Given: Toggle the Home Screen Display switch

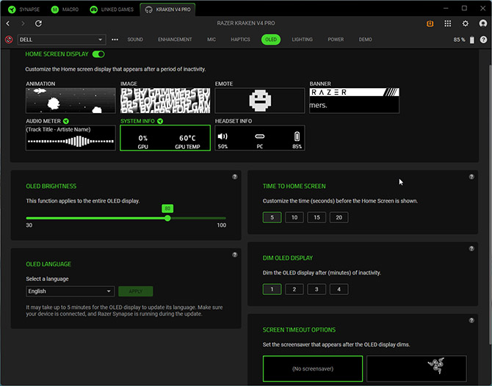Looking at the screenshot, I should tap(98, 54).
